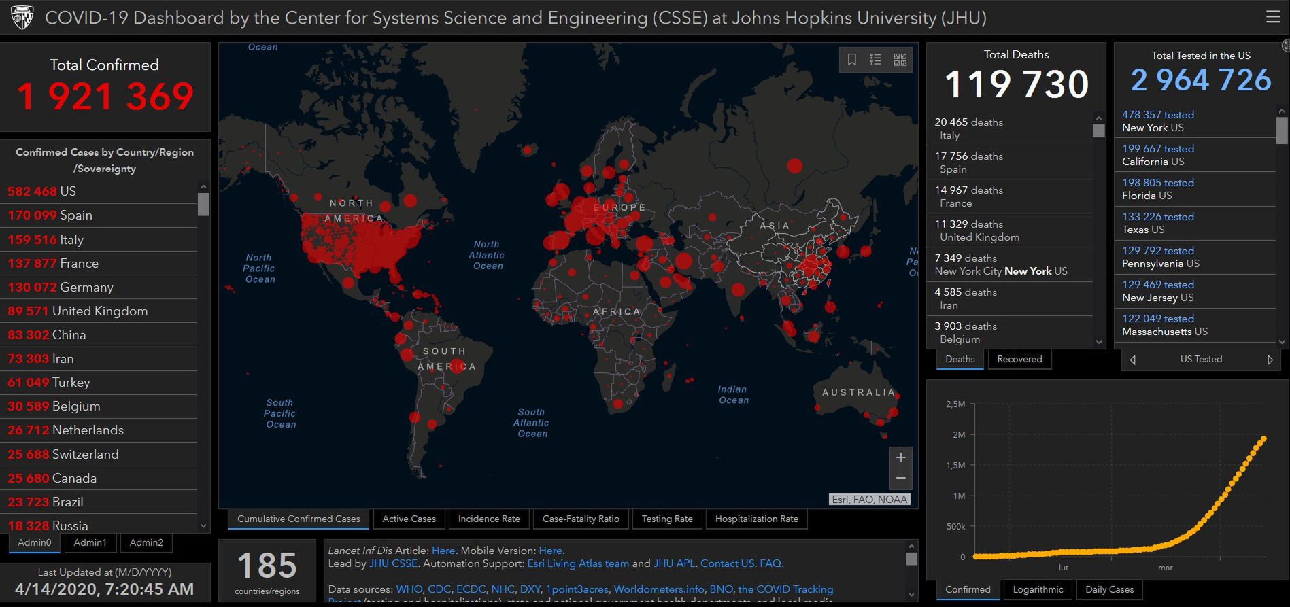Viewport: 1290px width, 607px height.
Task: Select the Admin2 tab
Action: [146, 542]
